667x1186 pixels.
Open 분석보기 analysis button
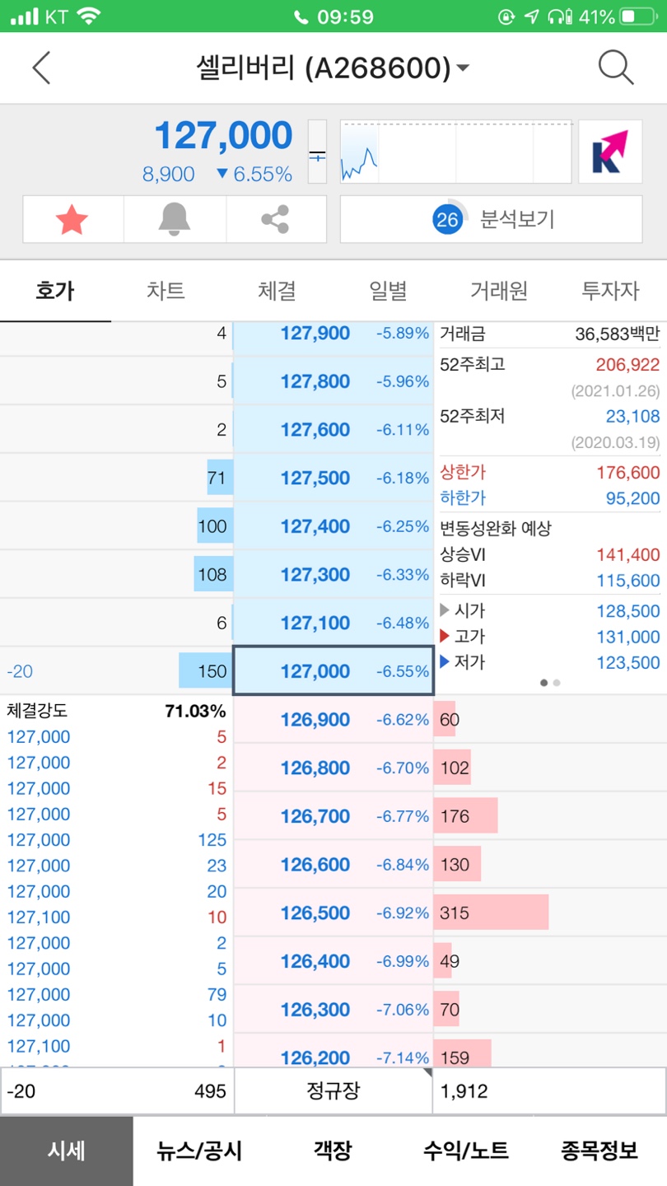click(x=491, y=219)
